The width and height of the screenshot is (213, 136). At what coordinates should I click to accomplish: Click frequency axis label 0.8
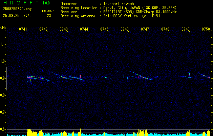pyautogui.click(x=3, y=95)
